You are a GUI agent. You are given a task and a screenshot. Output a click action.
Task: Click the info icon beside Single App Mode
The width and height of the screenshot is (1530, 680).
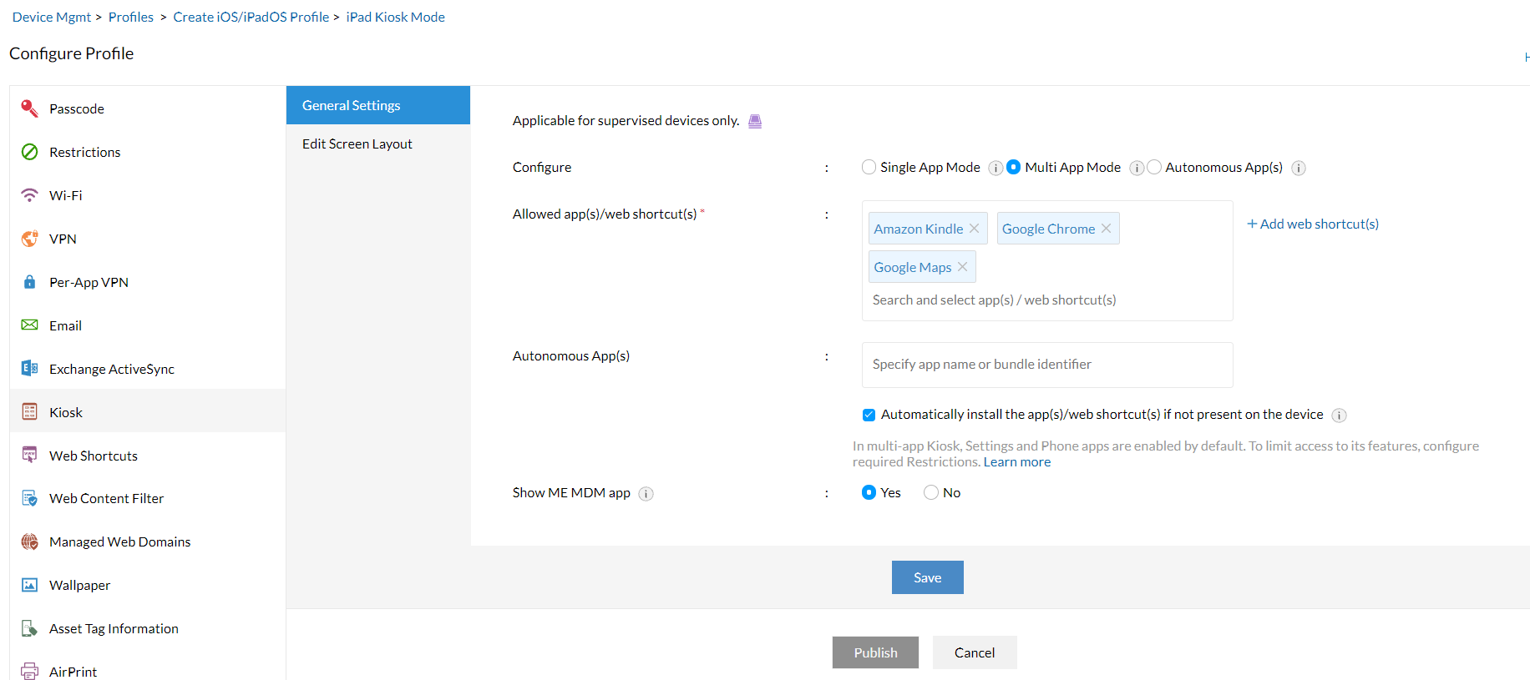click(x=996, y=168)
